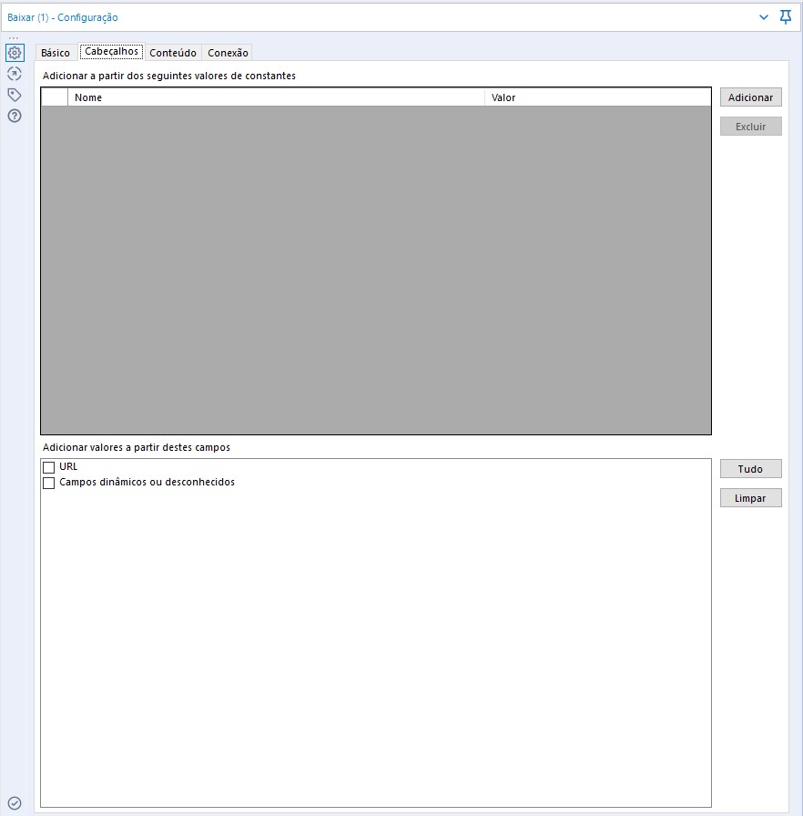Open the Annotation tag icon
The image size is (803, 816).
point(15,95)
